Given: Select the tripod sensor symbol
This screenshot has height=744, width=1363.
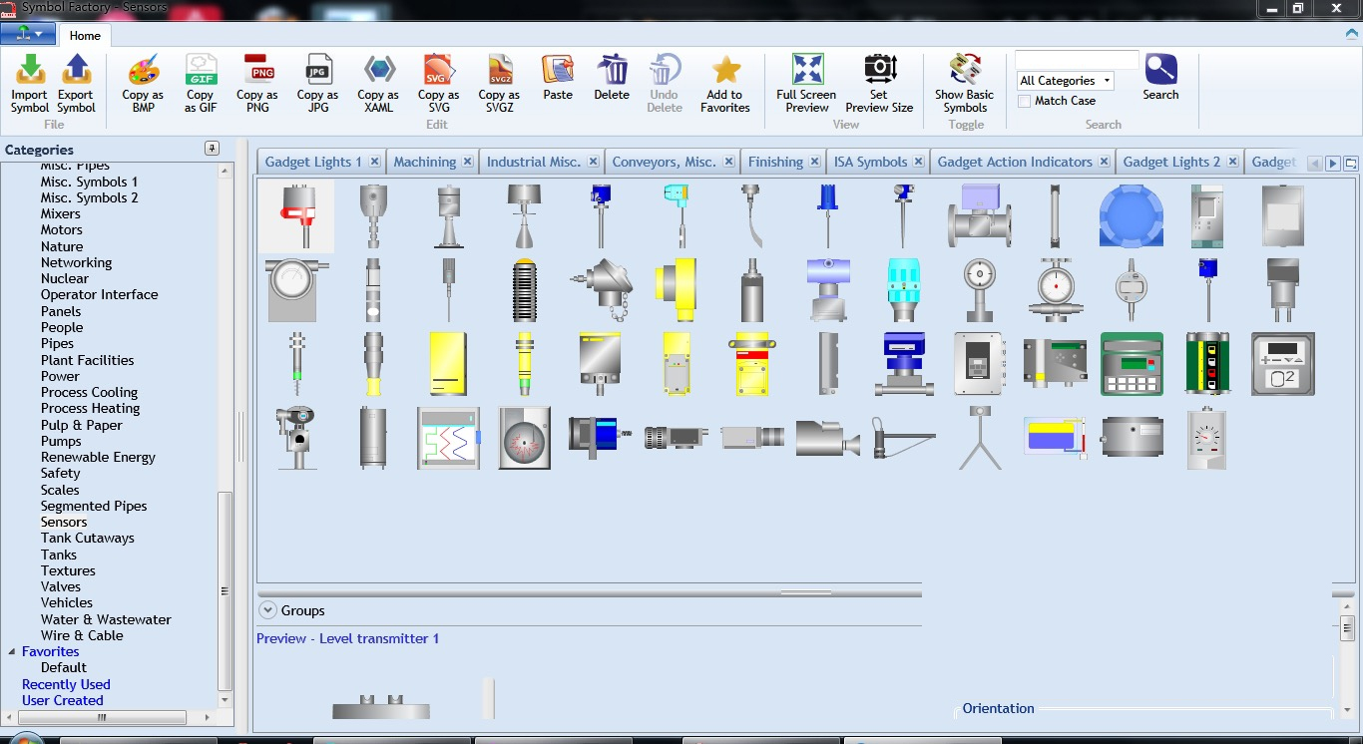Looking at the screenshot, I should pos(980,438).
